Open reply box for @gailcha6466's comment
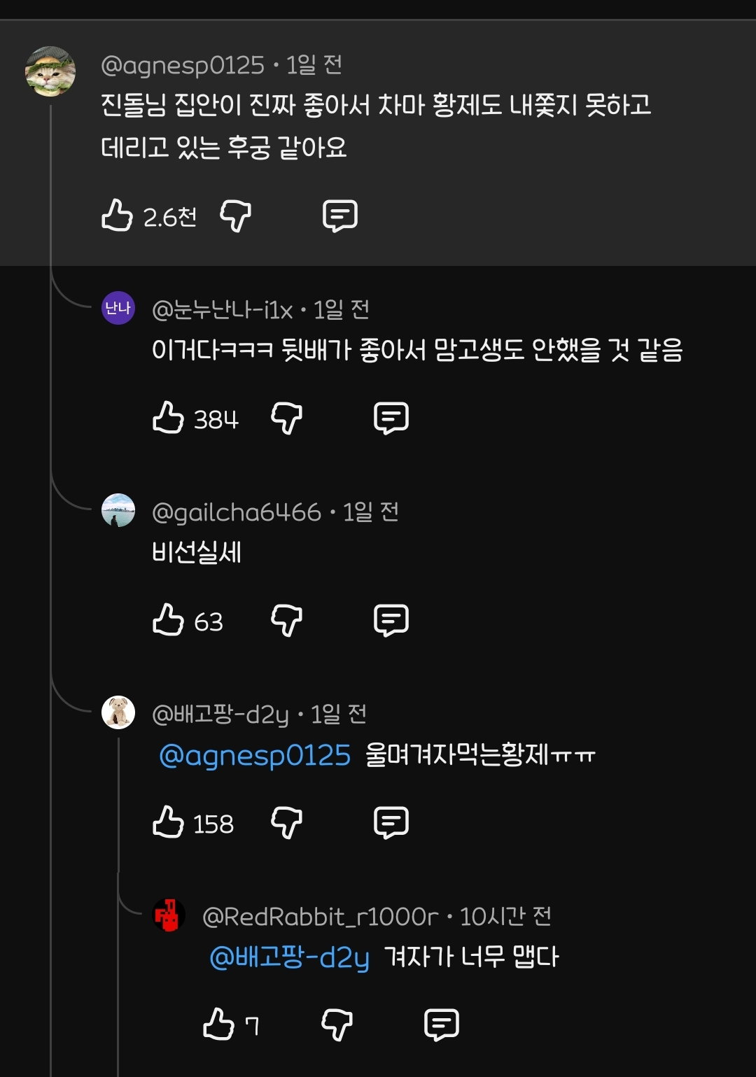756x1077 pixels. 391,620
